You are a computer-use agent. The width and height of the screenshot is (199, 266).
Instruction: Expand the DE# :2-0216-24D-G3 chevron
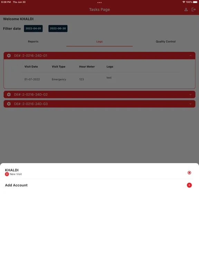(191, 104)
